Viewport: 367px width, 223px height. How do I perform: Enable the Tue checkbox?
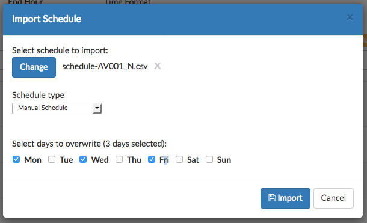(x=52, y=159)
